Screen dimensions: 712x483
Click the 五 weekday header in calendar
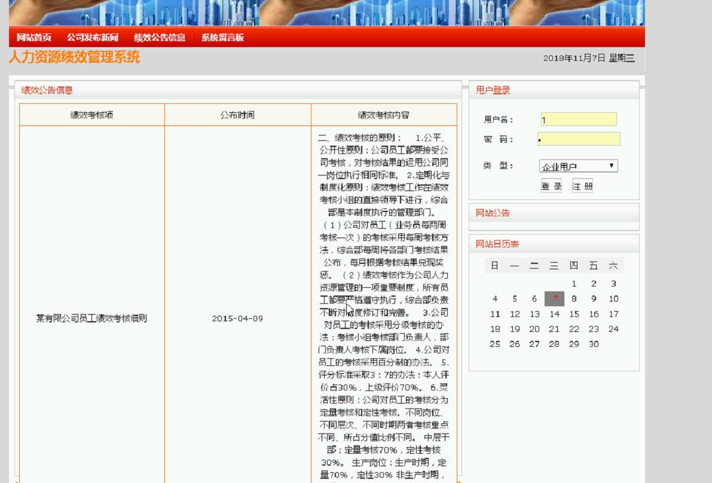tap(594, 265)
